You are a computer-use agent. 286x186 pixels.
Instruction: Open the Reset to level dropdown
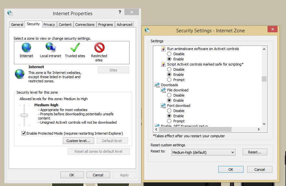pyautogui.click(x=203, y=152)
